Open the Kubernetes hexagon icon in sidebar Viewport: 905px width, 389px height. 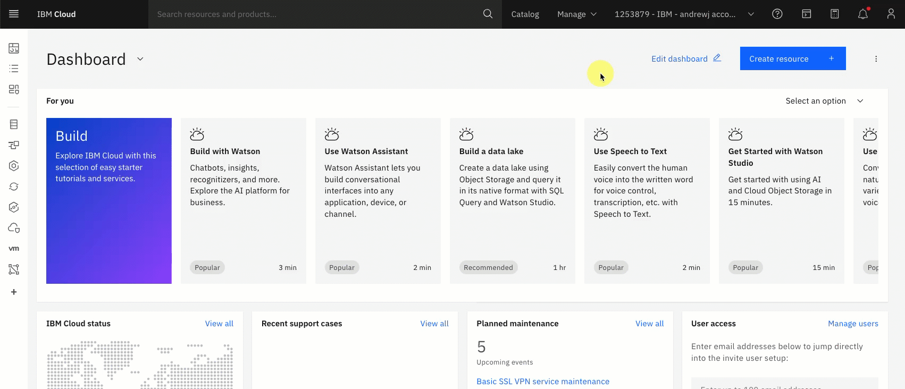14,166
